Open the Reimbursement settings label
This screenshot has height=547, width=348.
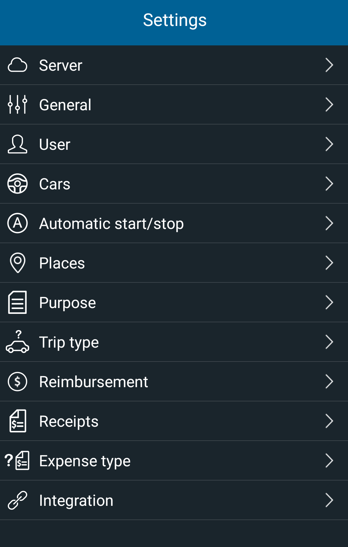click(x=94, y=382)
